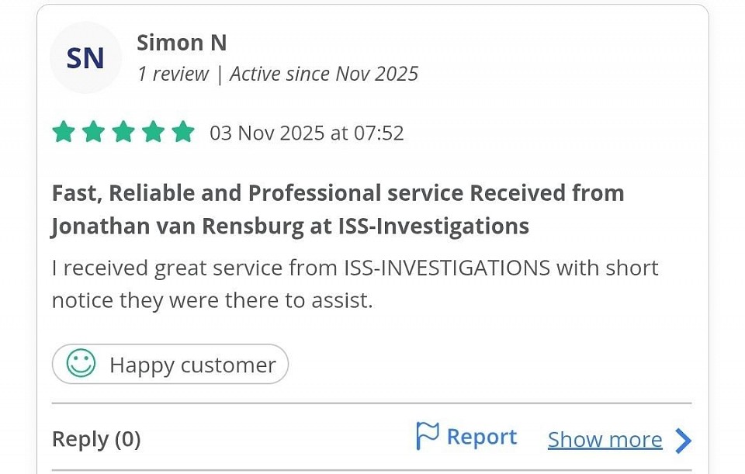Click the review title text

pos(338,209)
